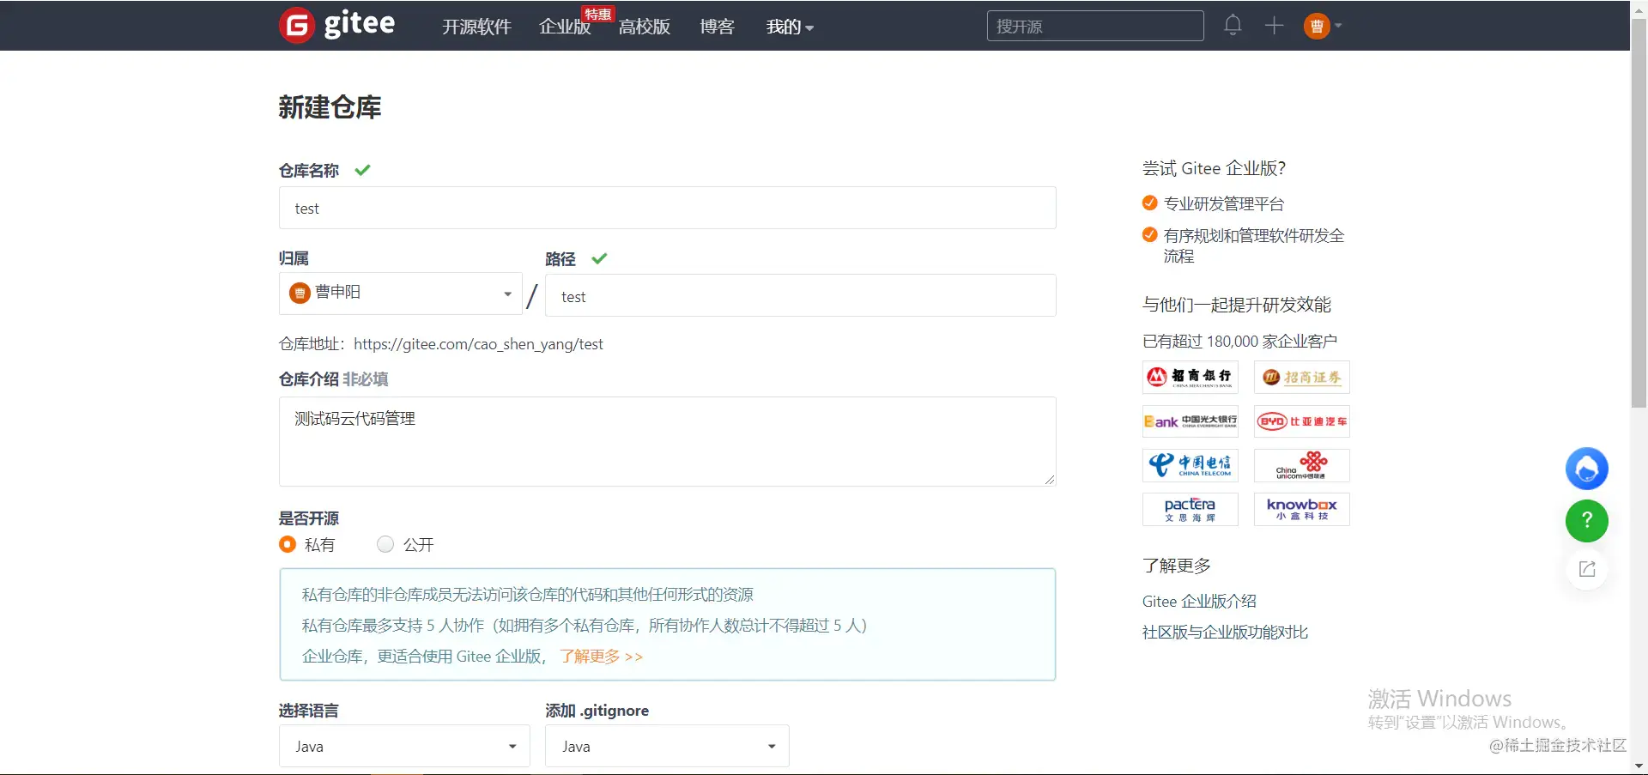Click the 招商证券 logo
1648x775 pixels.
coord(1301,377)
